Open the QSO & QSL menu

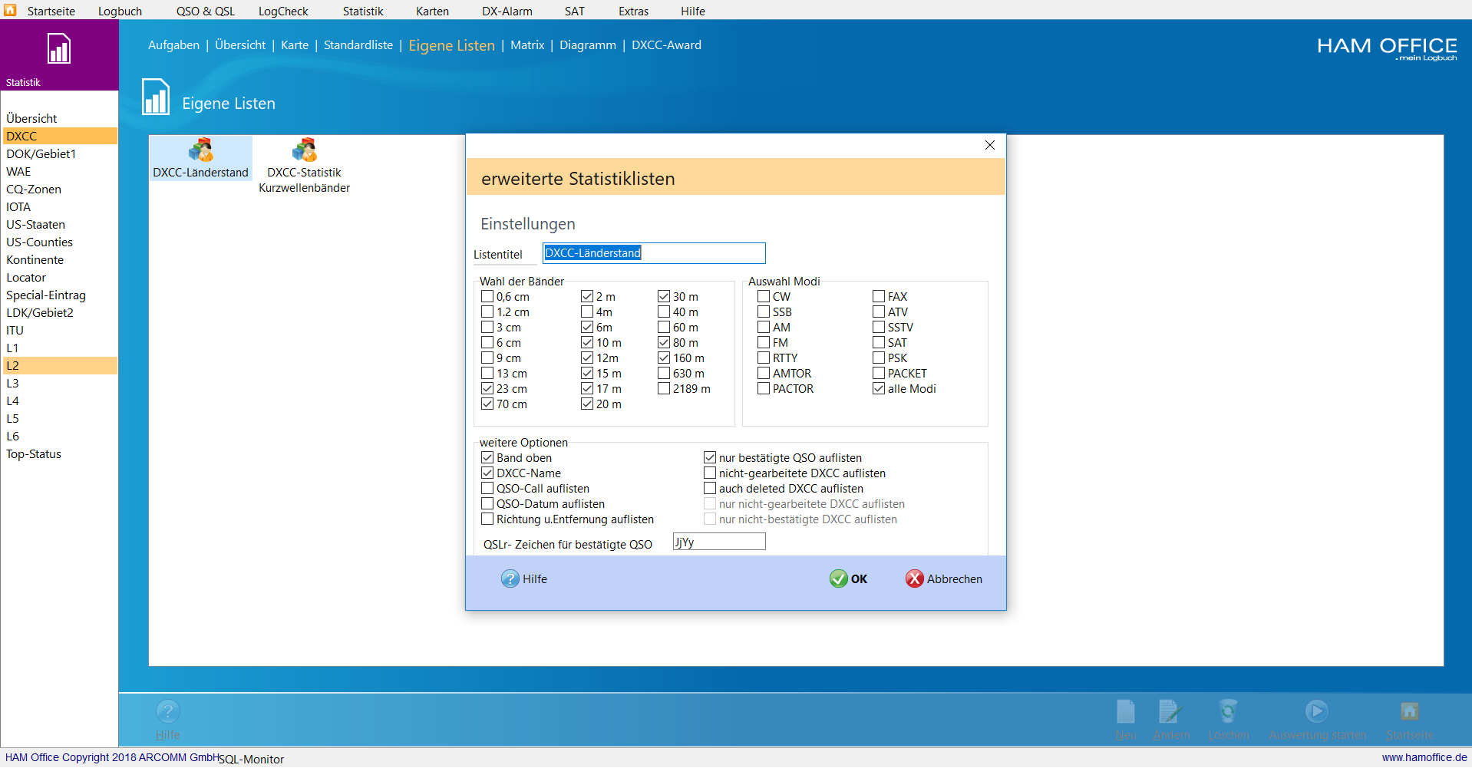[206, 11]
